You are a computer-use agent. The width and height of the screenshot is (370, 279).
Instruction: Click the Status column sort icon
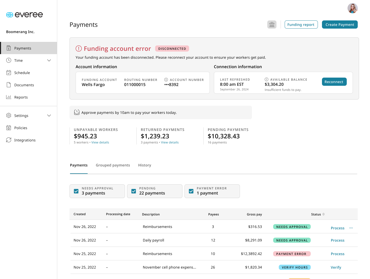(x=323, y=214)
